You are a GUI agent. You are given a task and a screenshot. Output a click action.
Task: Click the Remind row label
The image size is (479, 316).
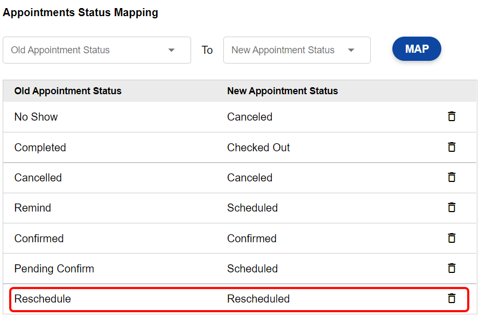(33, 208)
